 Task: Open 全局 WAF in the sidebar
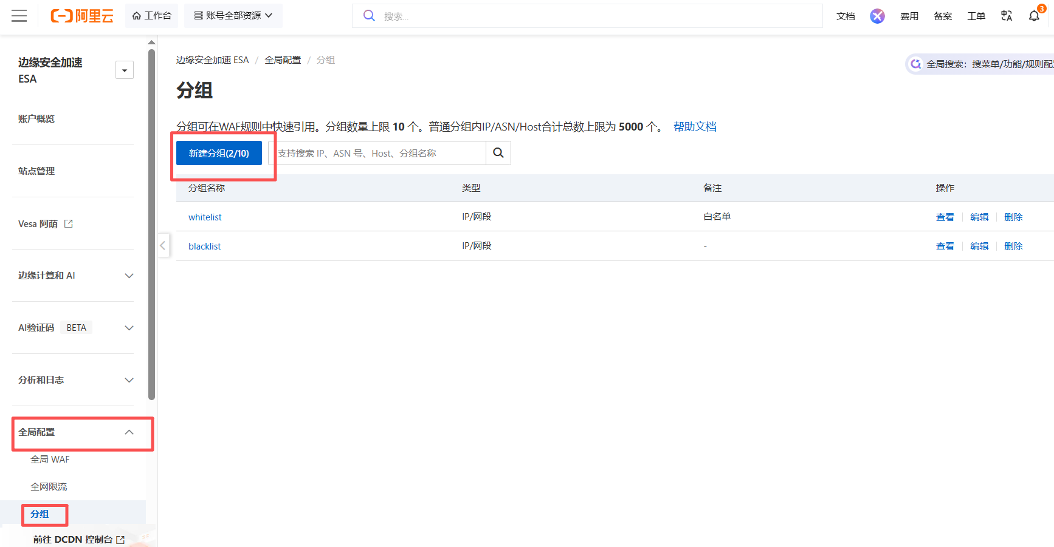pos(50,460)
